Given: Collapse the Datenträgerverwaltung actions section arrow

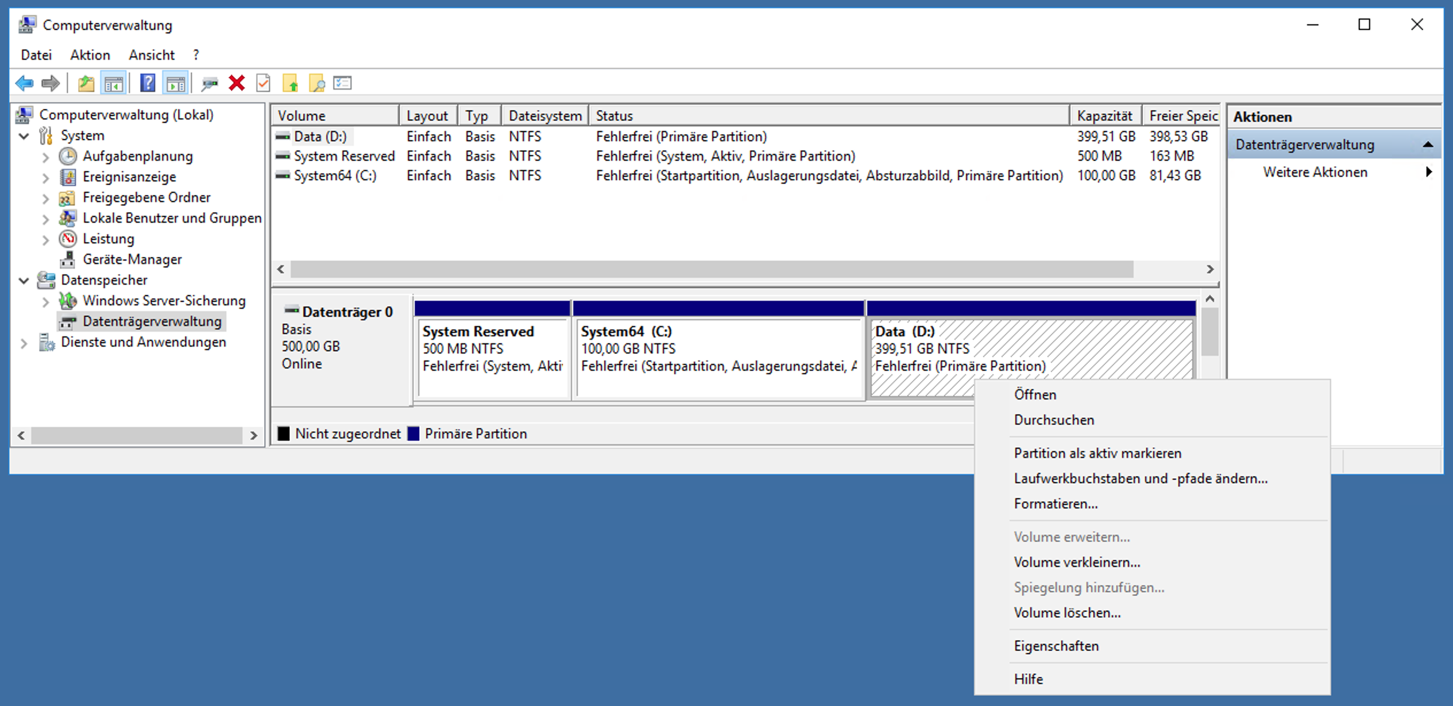Looking at the screenshot, I should [1428, 145].
